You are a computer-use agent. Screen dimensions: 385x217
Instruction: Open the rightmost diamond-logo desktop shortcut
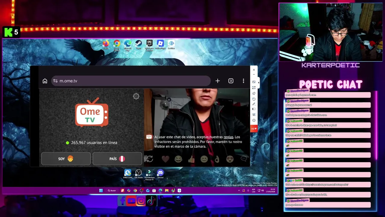pos(171,45)
